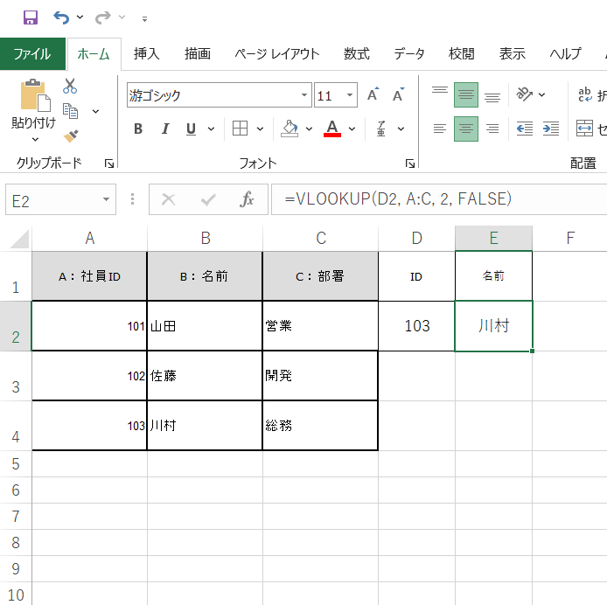This screenshot has height=605, width=607.
Task: Click the Format Painter brush icon
Action: pyautogui.click(x=70, y=136)
